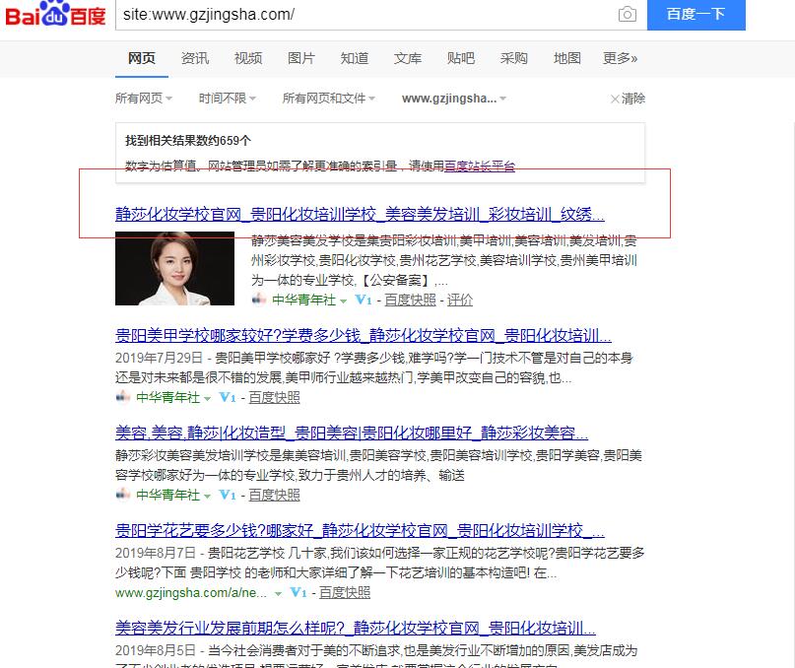Image resolution: width=795 pixels, height=668 pixels.
Task: Expand 所有网页和文件 file type dropdown
Action: point(329,98)
